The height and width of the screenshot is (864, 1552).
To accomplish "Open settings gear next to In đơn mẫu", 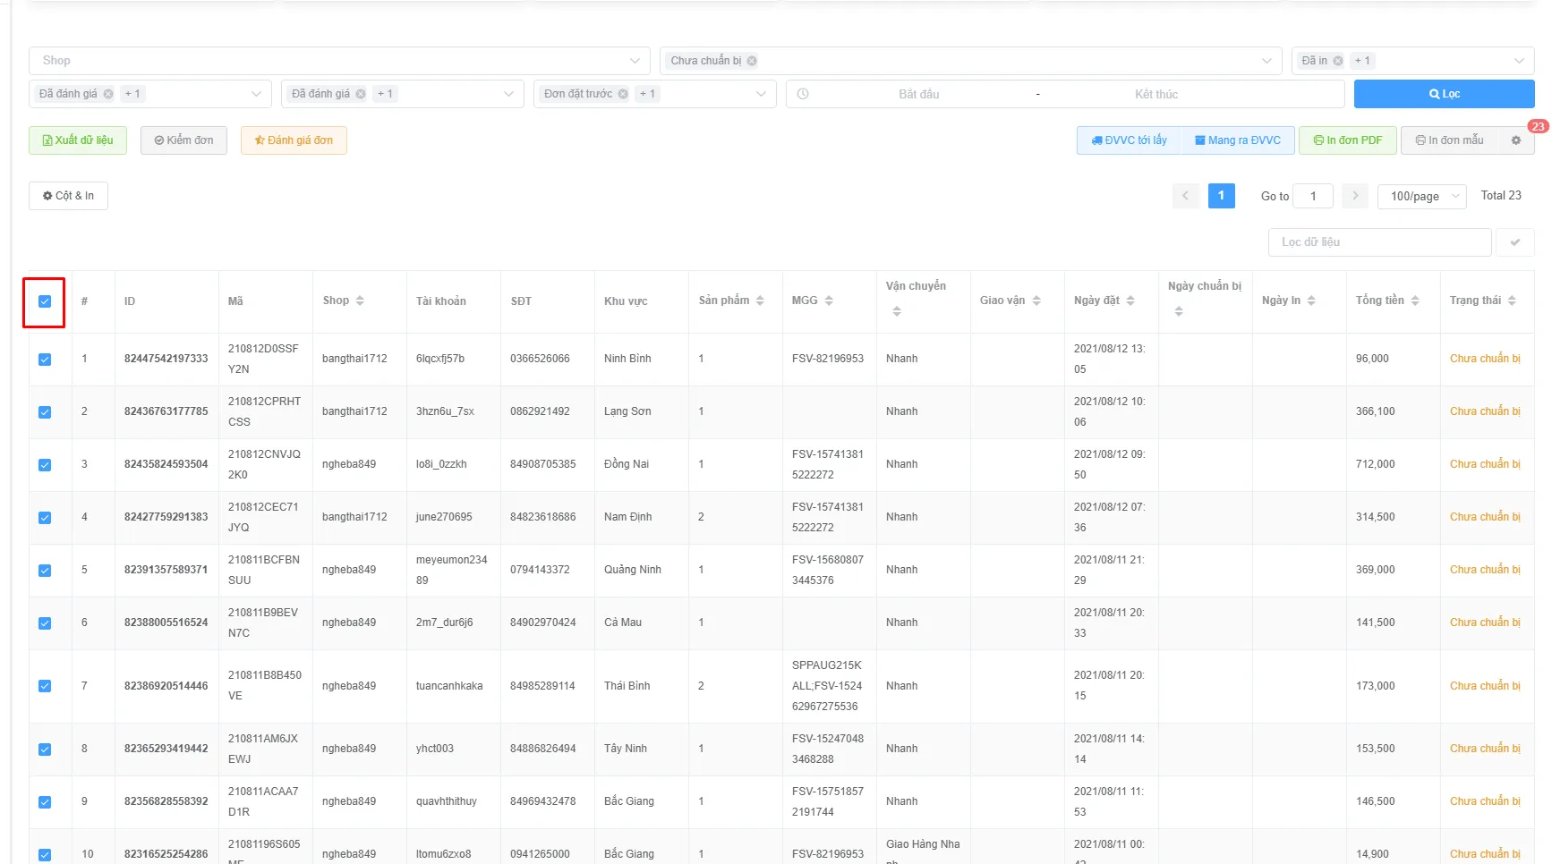I will [x=1516, y=140].
